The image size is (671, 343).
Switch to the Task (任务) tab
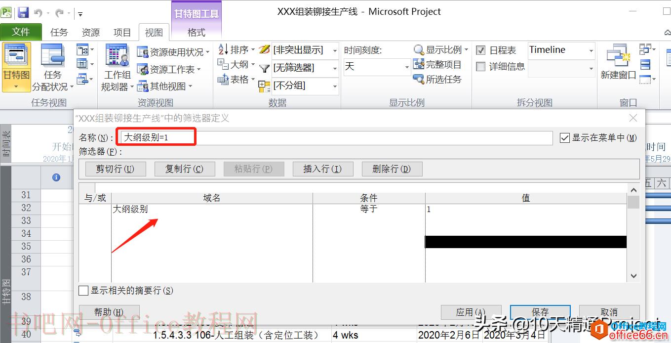tap(59, 33)
